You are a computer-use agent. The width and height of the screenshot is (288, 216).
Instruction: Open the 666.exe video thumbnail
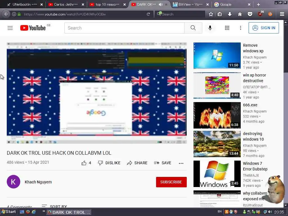coord(217,115)
